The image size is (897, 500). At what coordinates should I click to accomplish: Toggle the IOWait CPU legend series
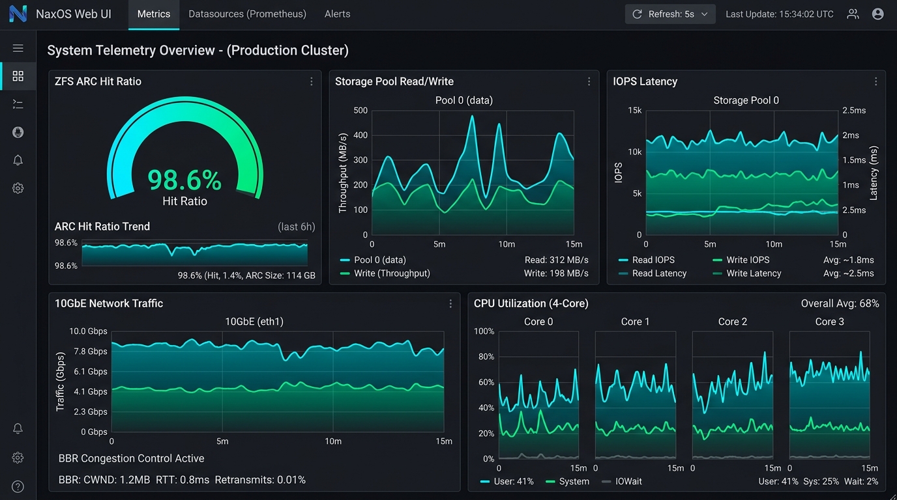coord(622,481)
